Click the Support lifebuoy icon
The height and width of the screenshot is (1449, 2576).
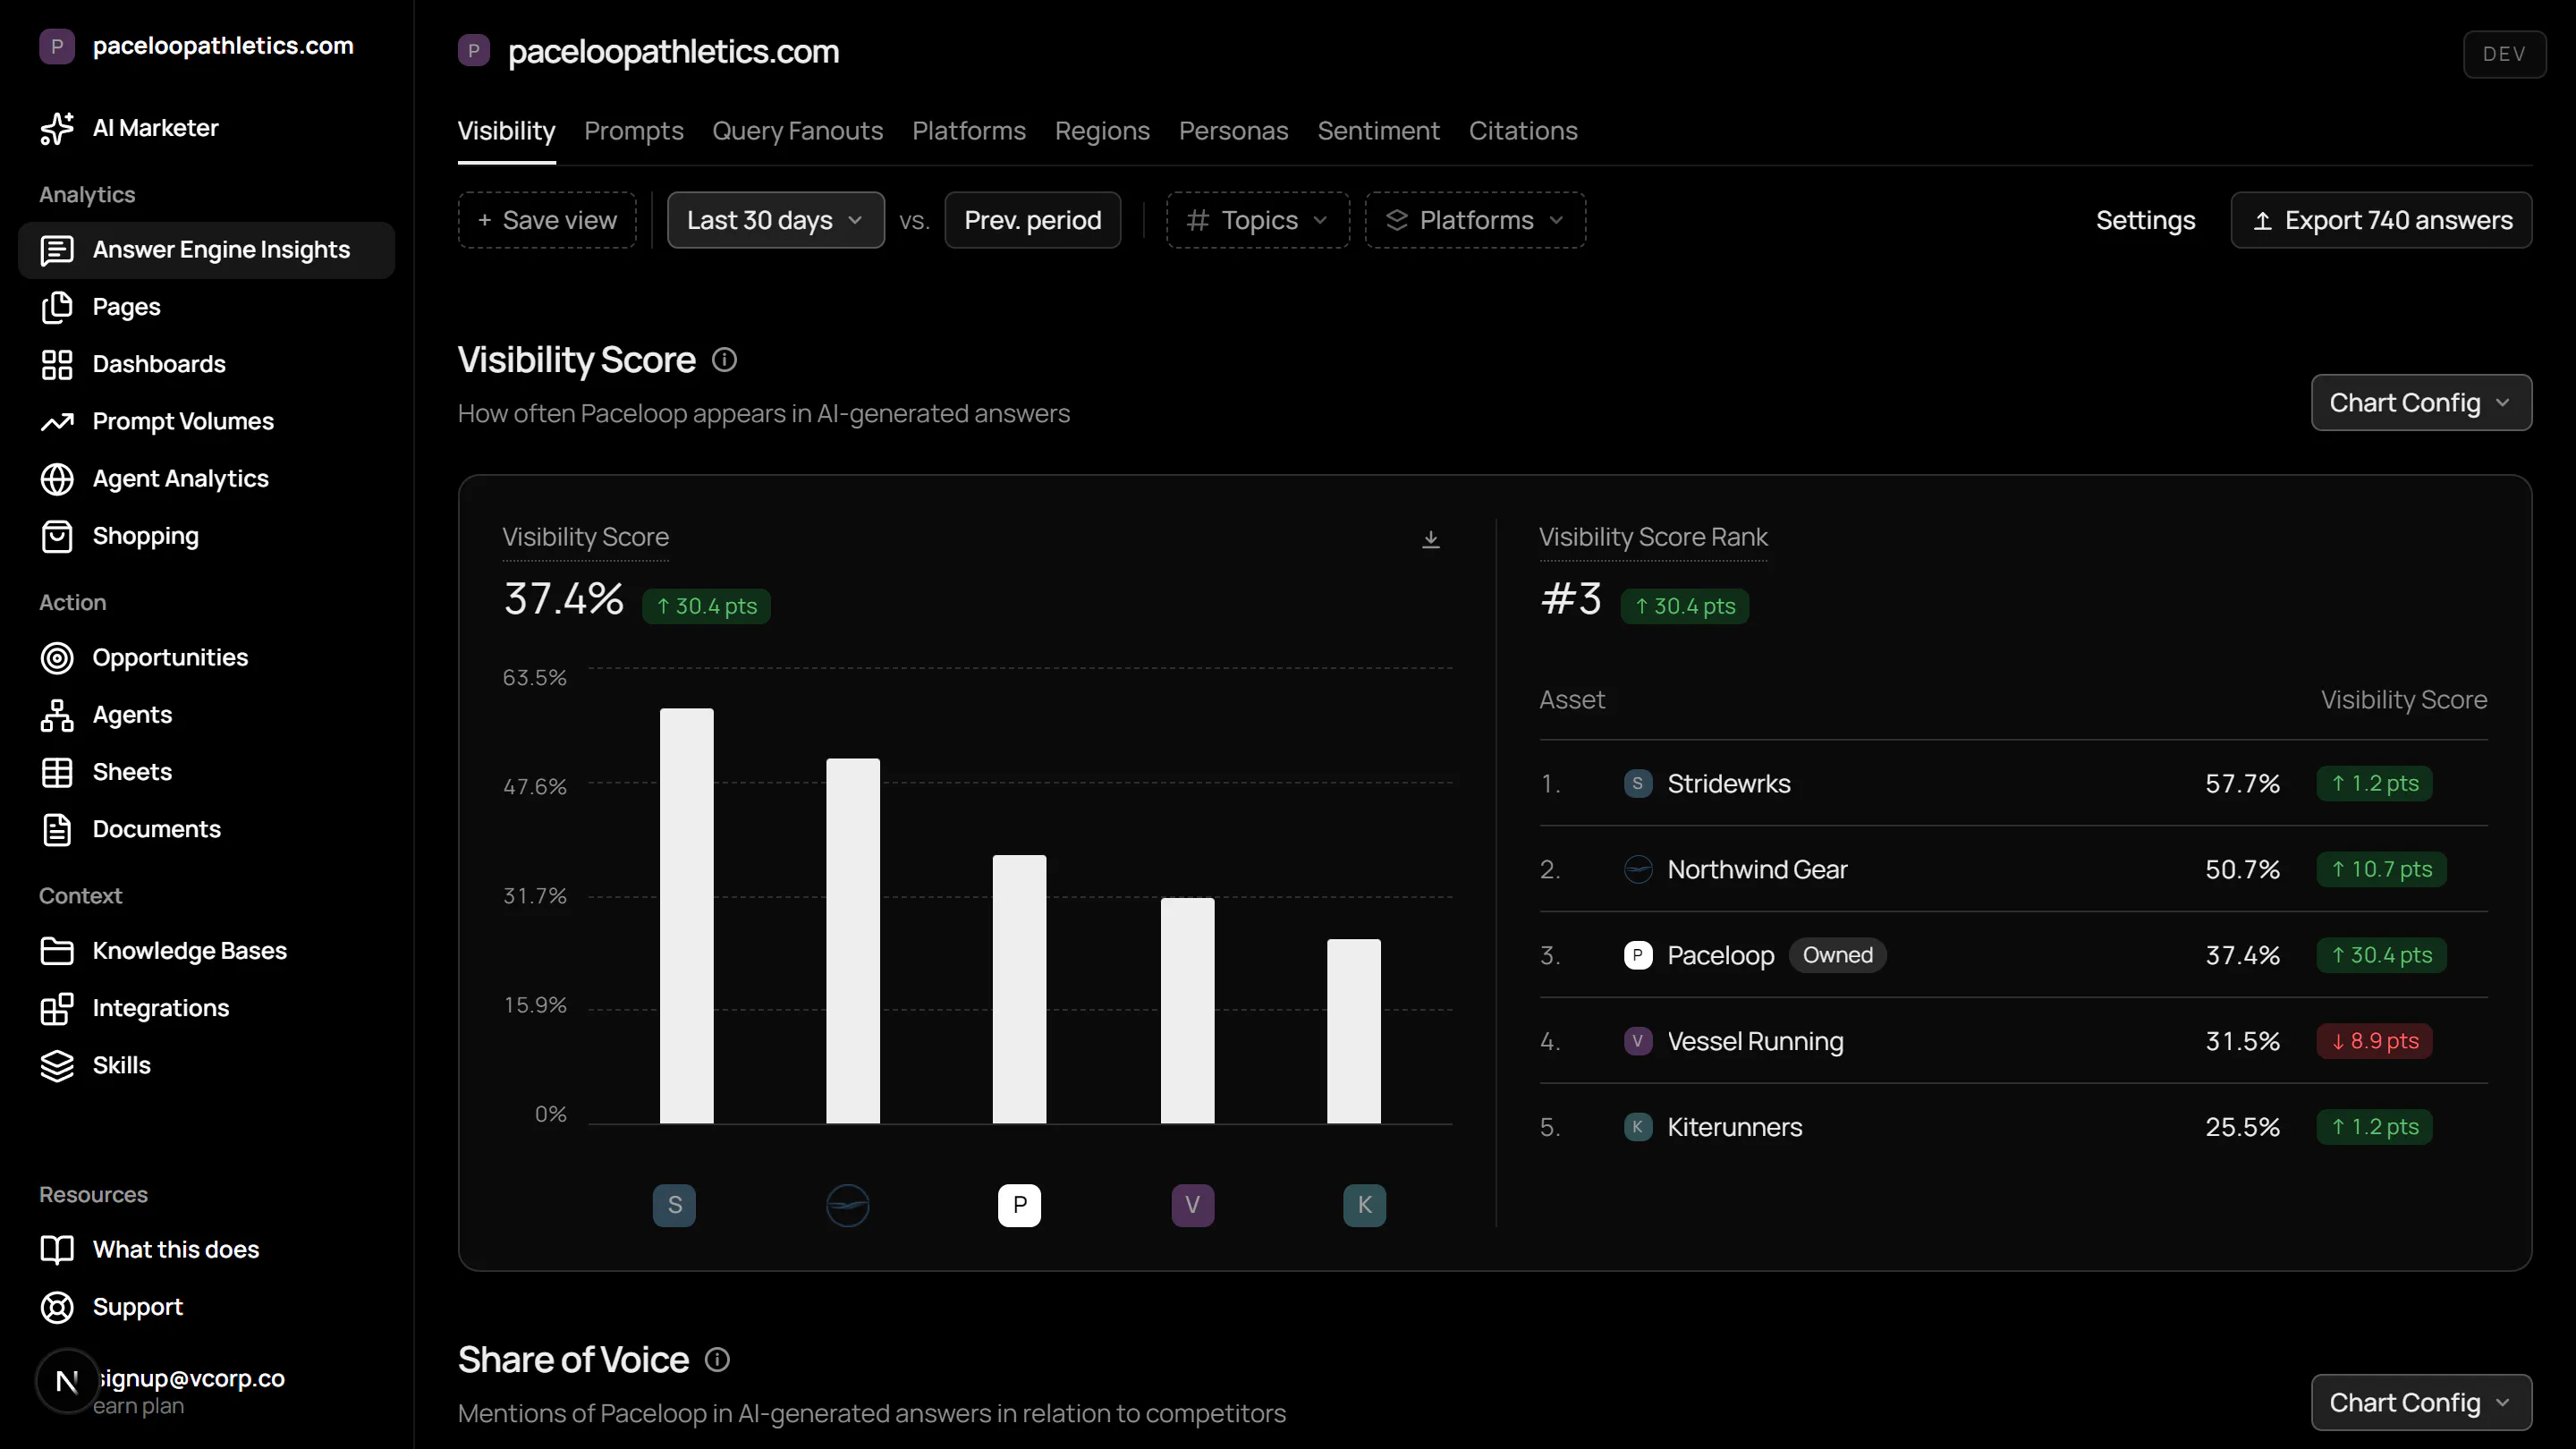[57, 1308]
